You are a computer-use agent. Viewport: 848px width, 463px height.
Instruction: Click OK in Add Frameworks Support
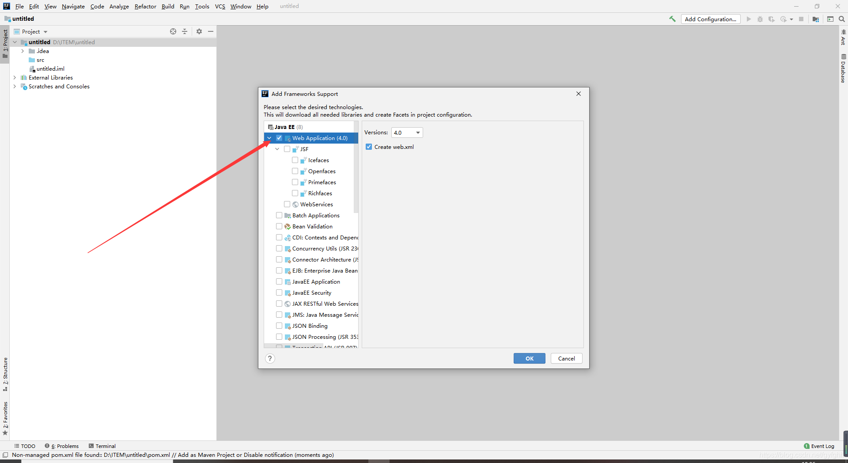(529, 358)
